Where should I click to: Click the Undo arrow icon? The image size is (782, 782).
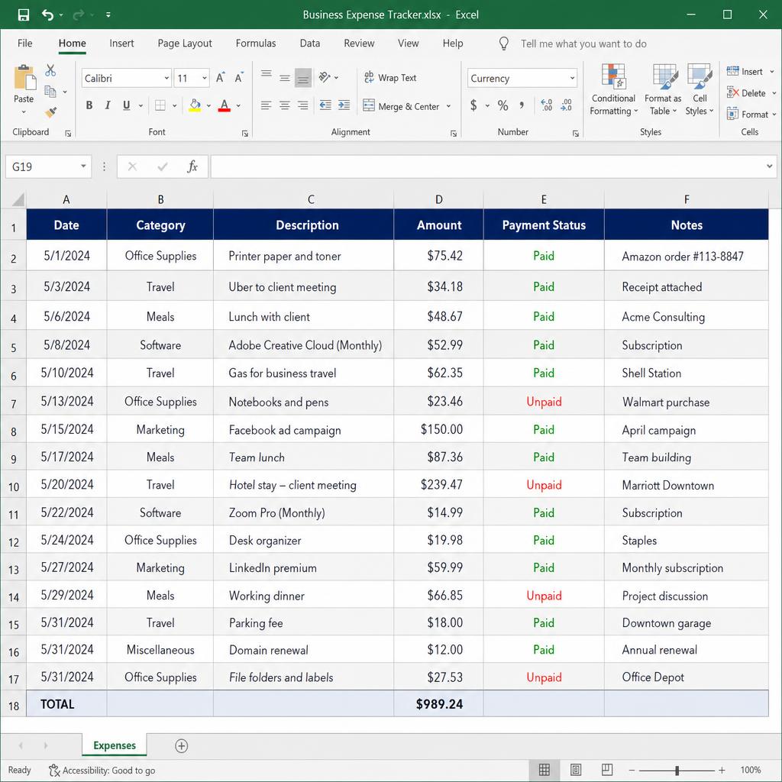pos(47,15)
